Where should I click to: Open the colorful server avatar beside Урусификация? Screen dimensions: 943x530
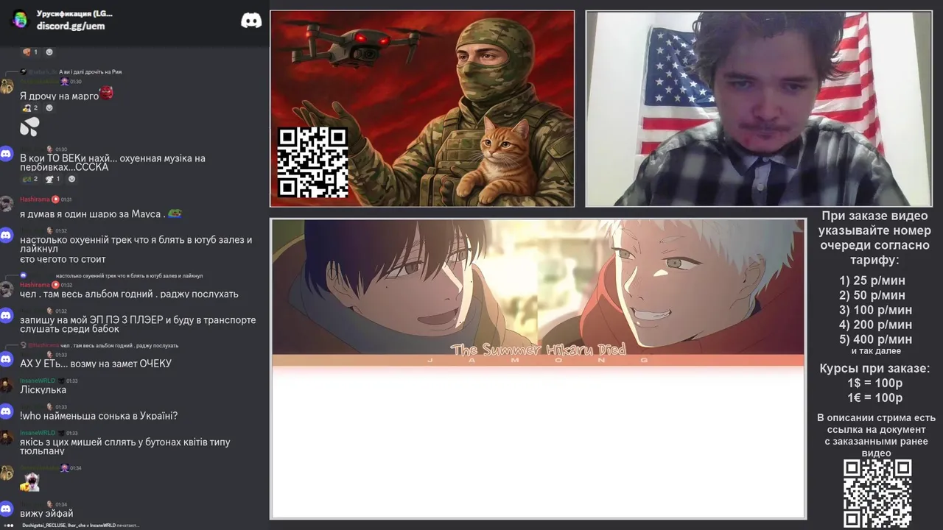[19, 20]
